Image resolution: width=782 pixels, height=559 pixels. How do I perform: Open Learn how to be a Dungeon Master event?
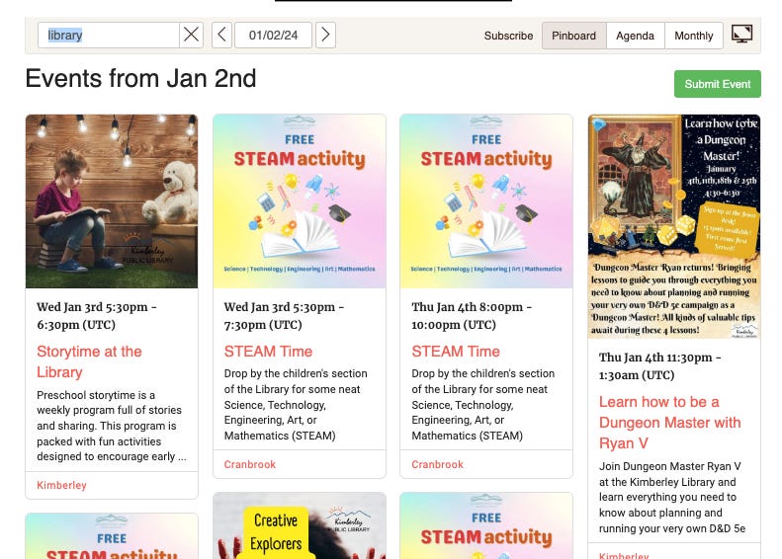(669, 423)
